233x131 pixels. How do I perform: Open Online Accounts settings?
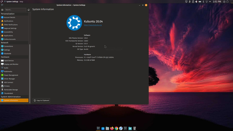[14, 39]
